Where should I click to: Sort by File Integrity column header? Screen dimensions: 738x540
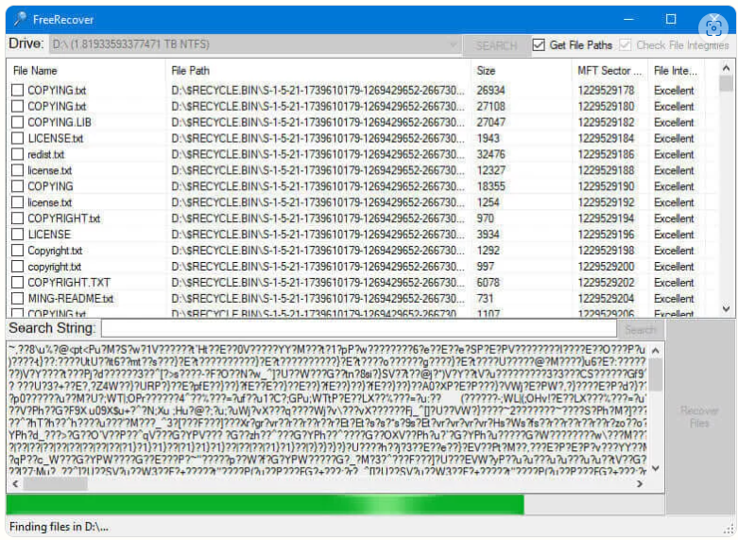(x=675, y=71)
